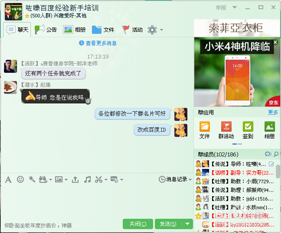This screenshot has height=233, width=281.
Task: Click the star icon beside 500人群
Action: 27,16
